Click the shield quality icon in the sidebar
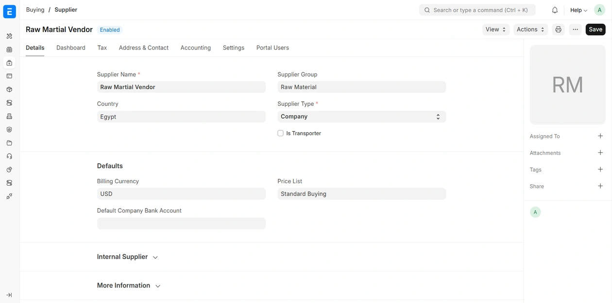The width and height of the screenshot is (612, 303). click(x=9, y=129)
